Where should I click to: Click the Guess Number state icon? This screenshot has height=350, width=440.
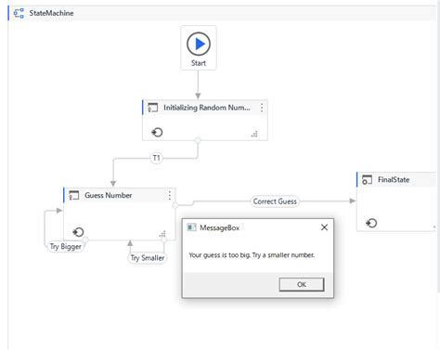pyautogui.click(x=74, y=196)
